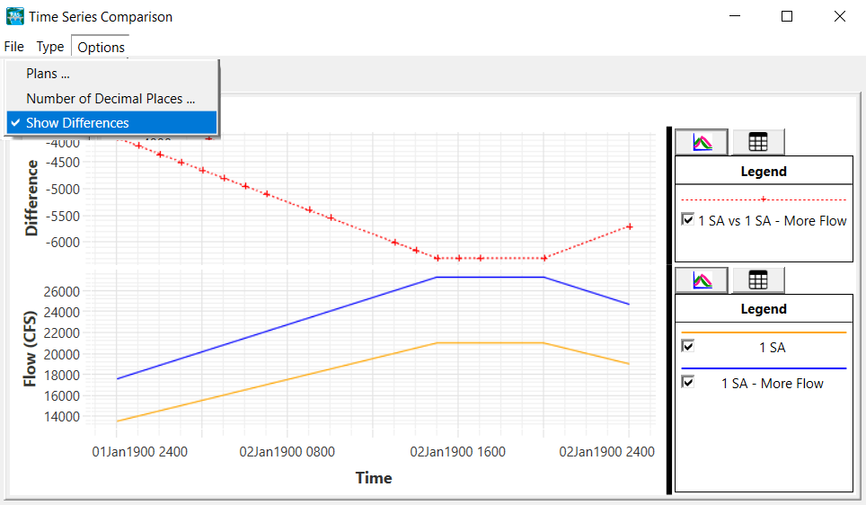
Task: Uncheck the 1 SA vs 1 SA - More Flow series
Action: 688,219
